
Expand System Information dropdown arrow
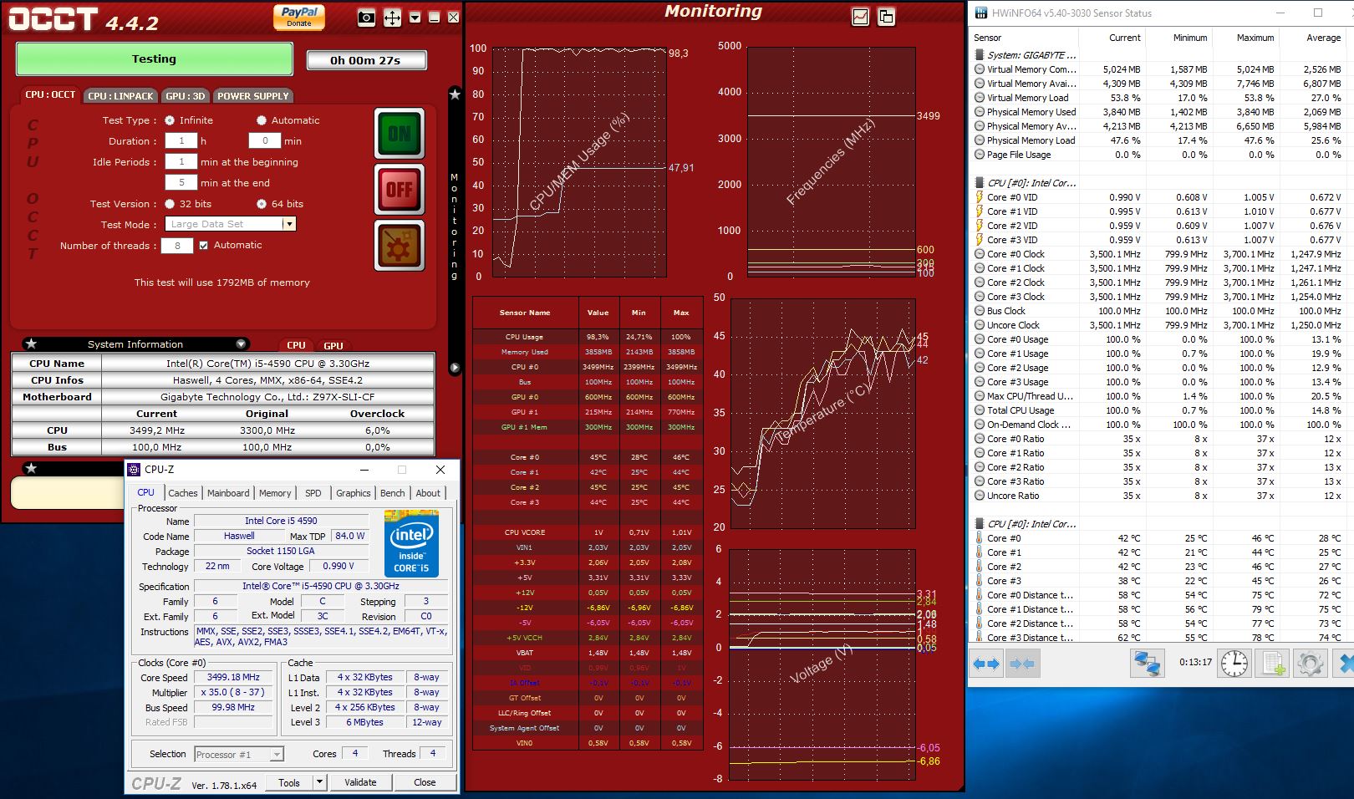[241, 344]
